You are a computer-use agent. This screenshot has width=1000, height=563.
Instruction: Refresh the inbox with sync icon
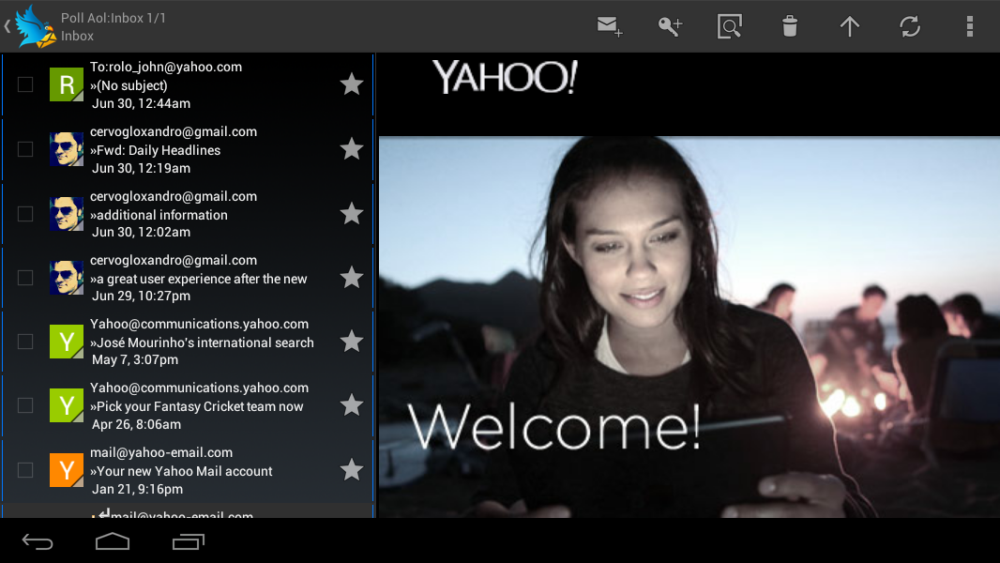pos(909,27)
